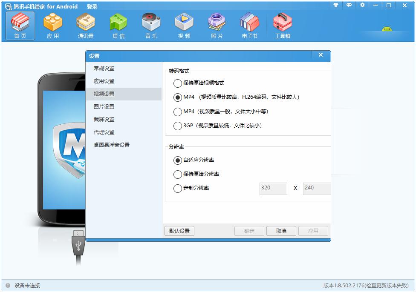Click 设备未连接 status text
Screen dimensions: 416x292
coord(27,285)
